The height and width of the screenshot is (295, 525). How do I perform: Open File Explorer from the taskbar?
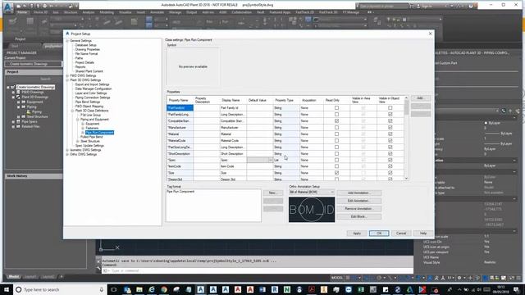tap(139, 289)
